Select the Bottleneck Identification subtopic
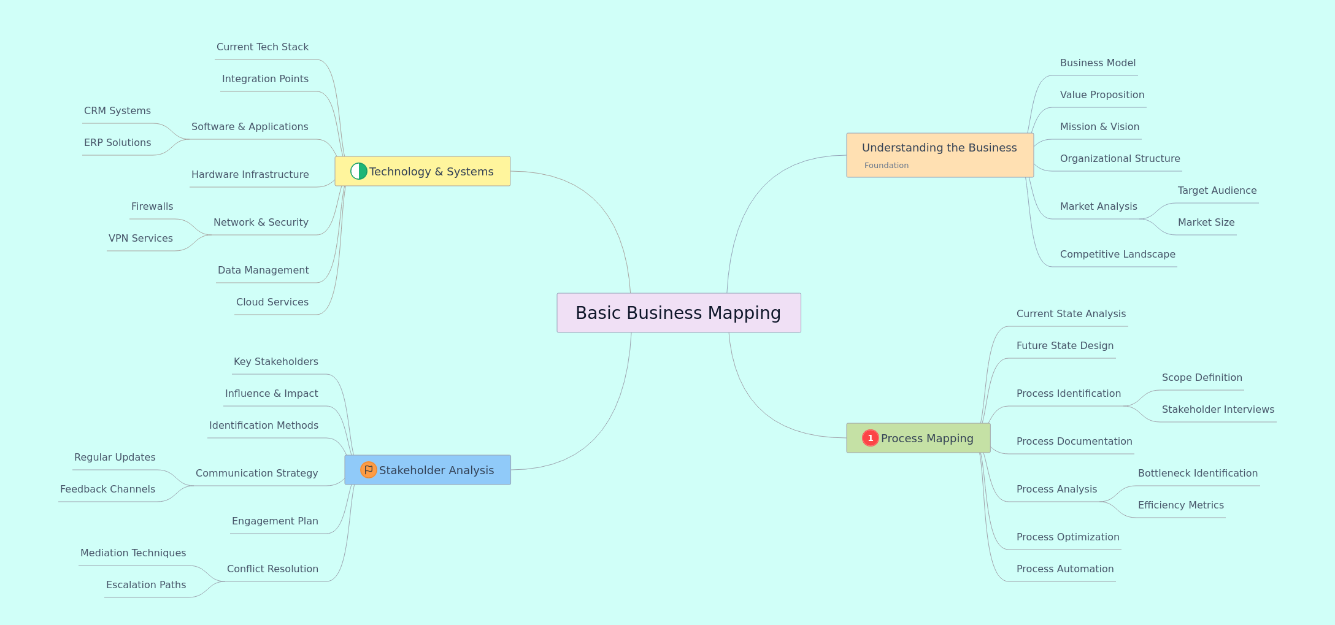 1198,474
